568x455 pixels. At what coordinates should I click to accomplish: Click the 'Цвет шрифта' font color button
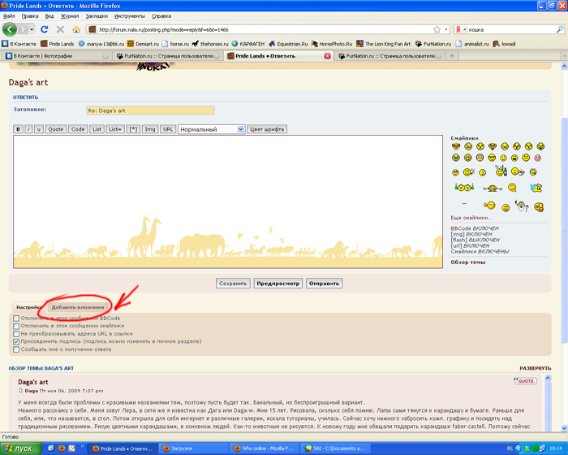pos(266,129)
